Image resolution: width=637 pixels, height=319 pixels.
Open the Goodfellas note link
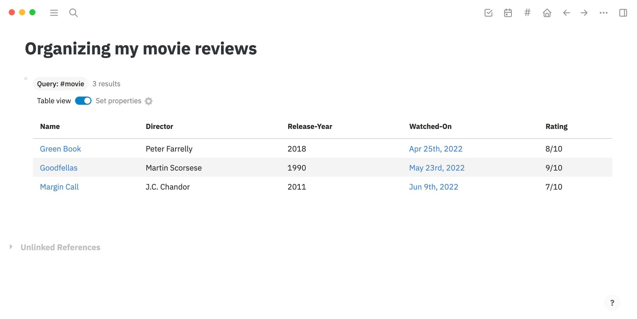59,168
